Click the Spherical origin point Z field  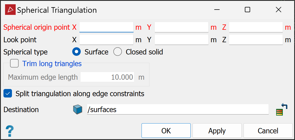pos(256,27)
